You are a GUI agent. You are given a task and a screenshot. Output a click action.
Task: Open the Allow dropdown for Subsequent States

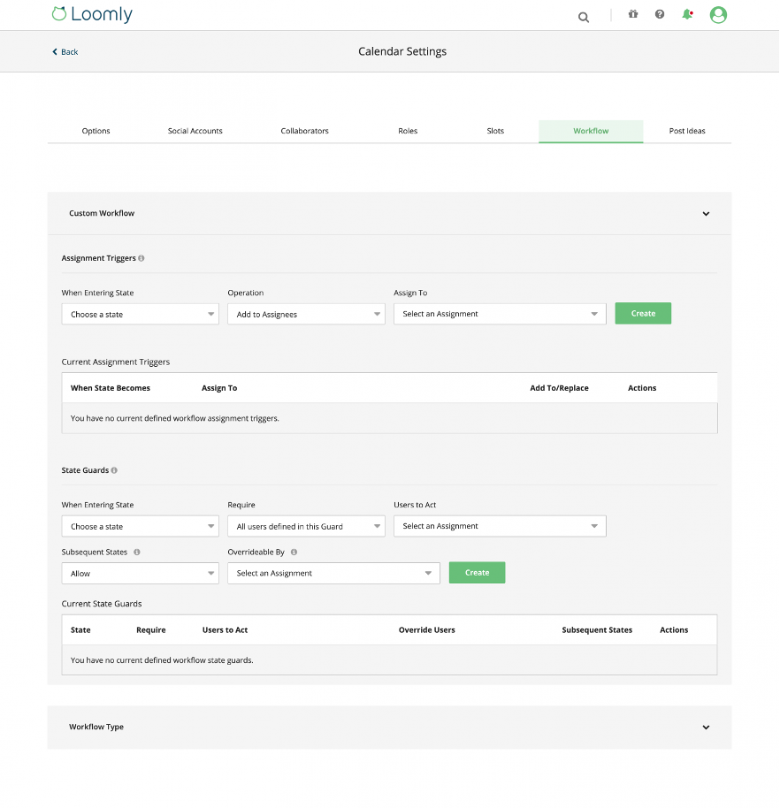(x=140, y=573)
